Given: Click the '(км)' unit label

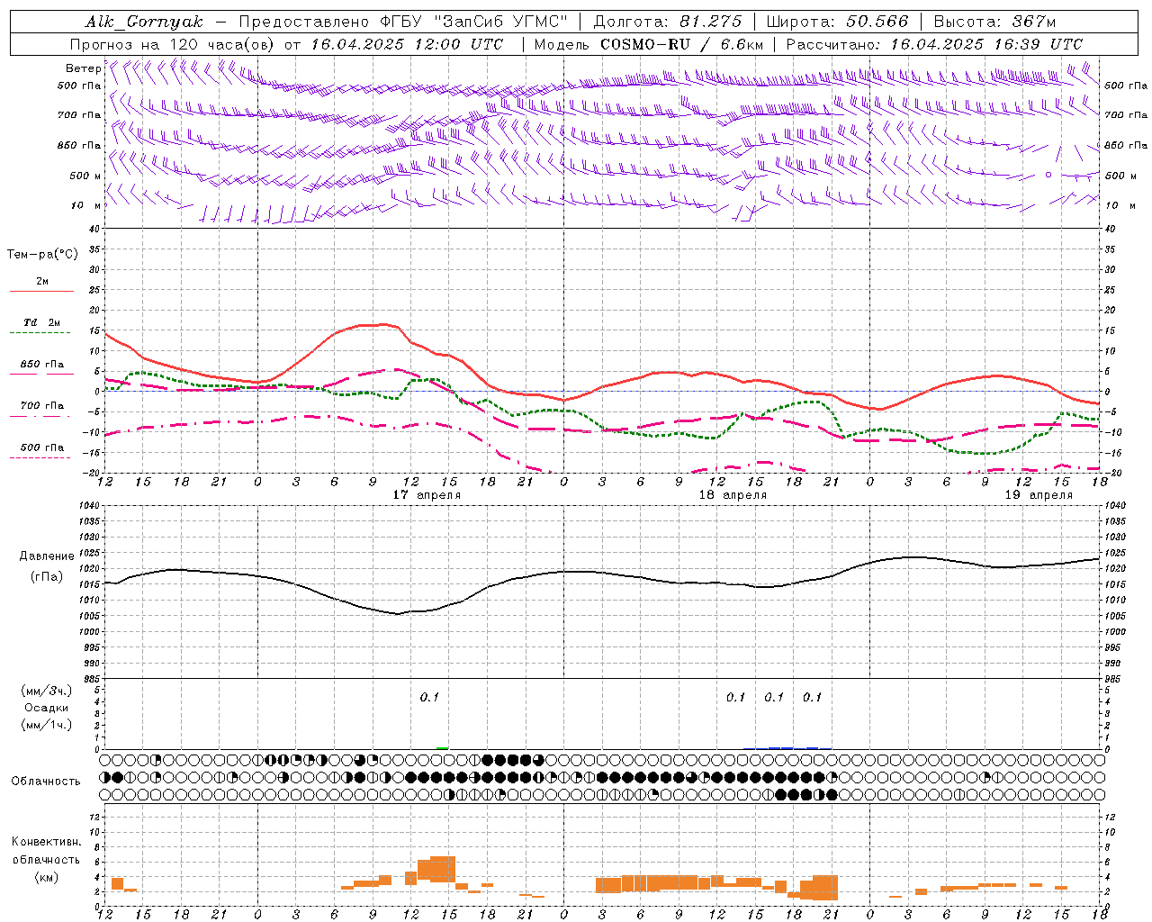Looking at the screenshot, I should tap(46, 877).
